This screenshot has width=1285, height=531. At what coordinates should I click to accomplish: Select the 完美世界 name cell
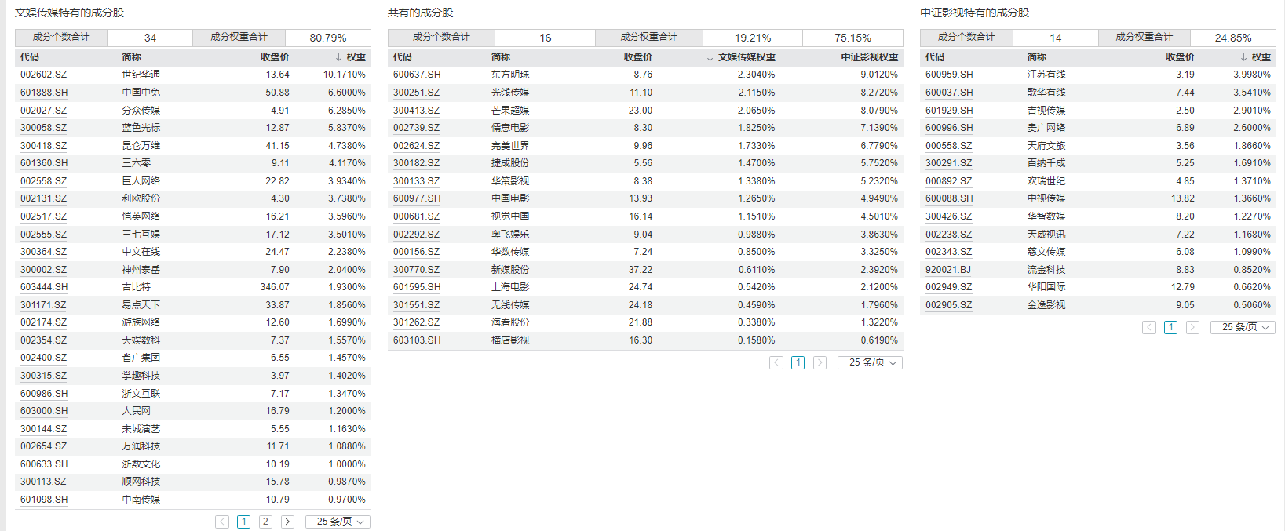pos(510,146)
